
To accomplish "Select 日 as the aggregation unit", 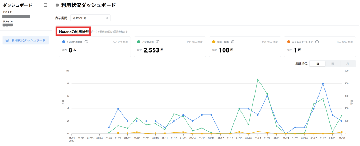I will coord(317,64).
